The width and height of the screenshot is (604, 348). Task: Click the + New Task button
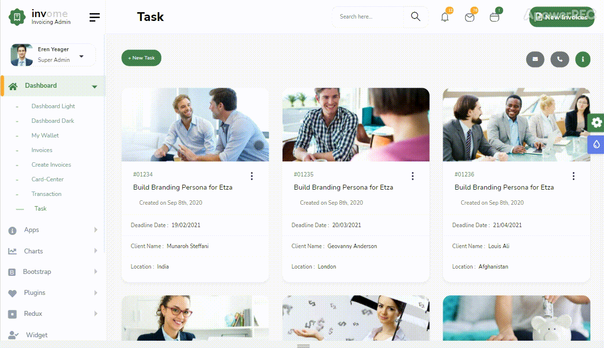pyautogui.click(x=141, y=58)
